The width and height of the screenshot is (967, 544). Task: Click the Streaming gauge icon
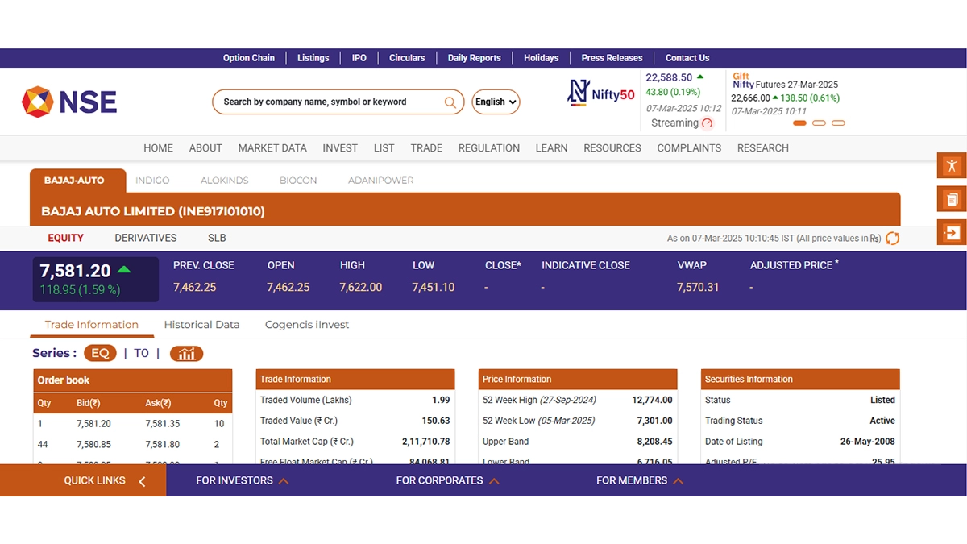click(708, 123)
